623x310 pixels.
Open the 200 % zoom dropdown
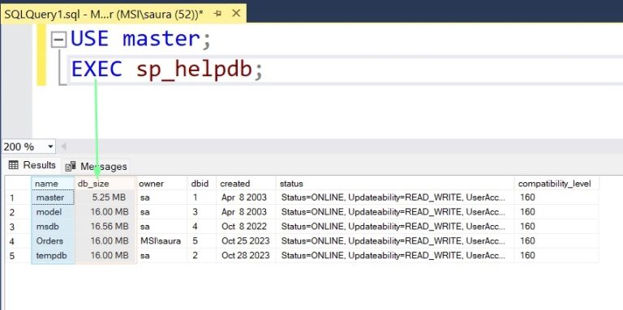50,147
